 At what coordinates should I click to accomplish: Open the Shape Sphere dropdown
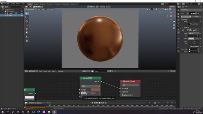[x=194, y=33]
